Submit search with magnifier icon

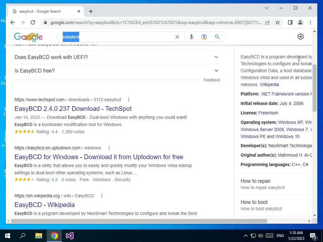coord(217,37)
